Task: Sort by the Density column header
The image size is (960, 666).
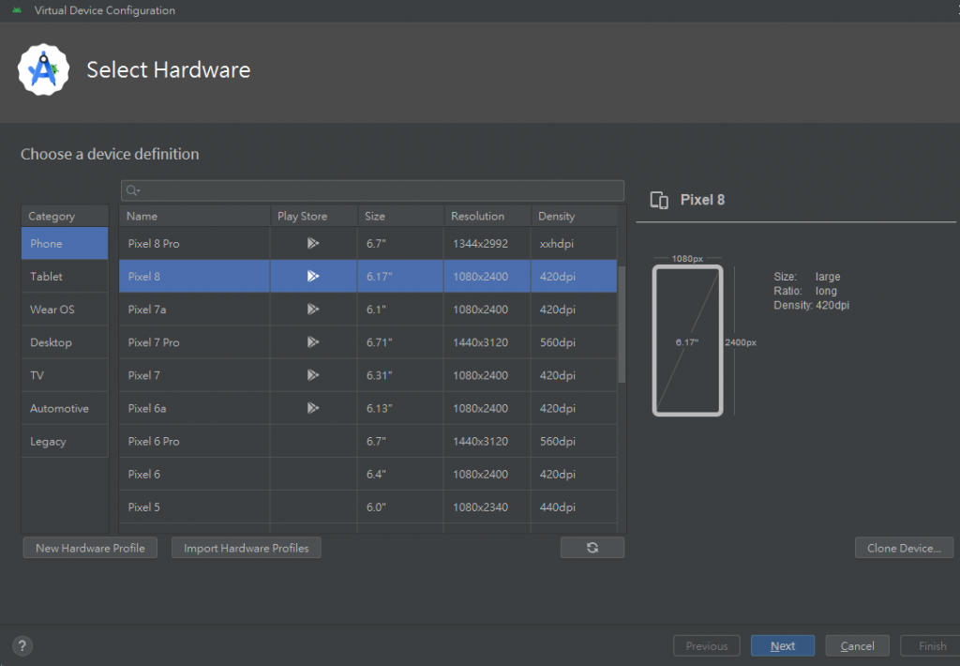Action: tap(575, 216)
